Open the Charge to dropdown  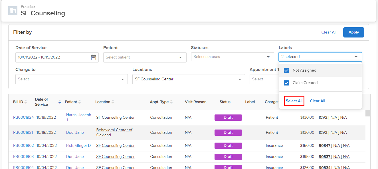(71, 79)
